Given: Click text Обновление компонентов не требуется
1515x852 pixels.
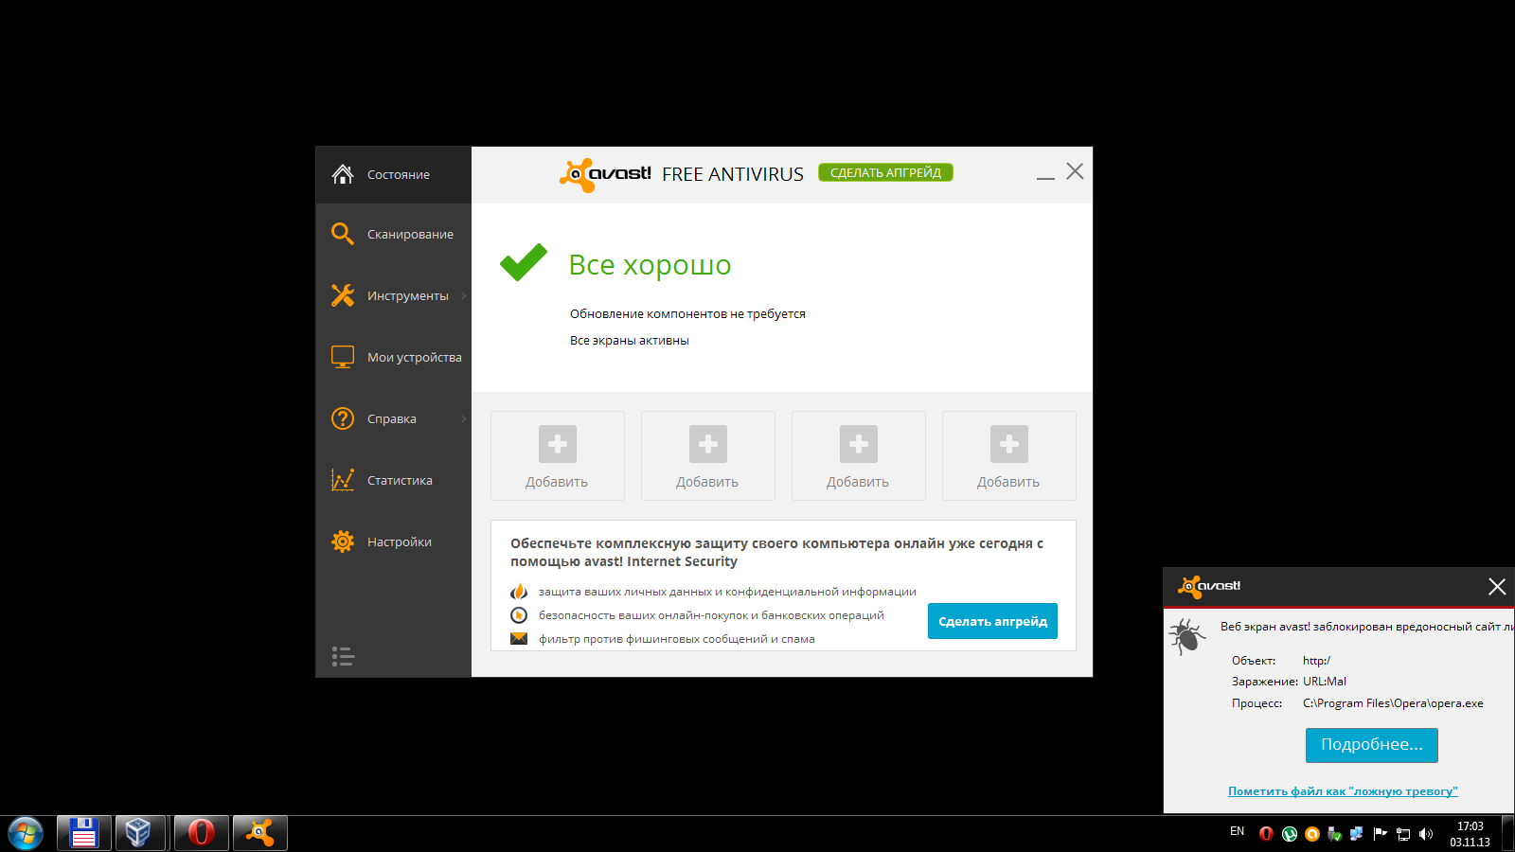Looking at the screenshot, I should pyautogui.click(x=687, y=314).
